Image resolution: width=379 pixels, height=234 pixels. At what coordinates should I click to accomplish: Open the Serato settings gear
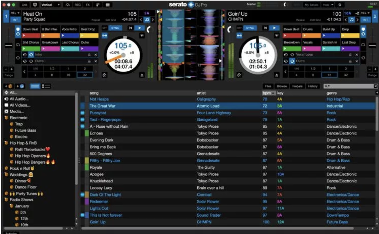click(340, 5)
